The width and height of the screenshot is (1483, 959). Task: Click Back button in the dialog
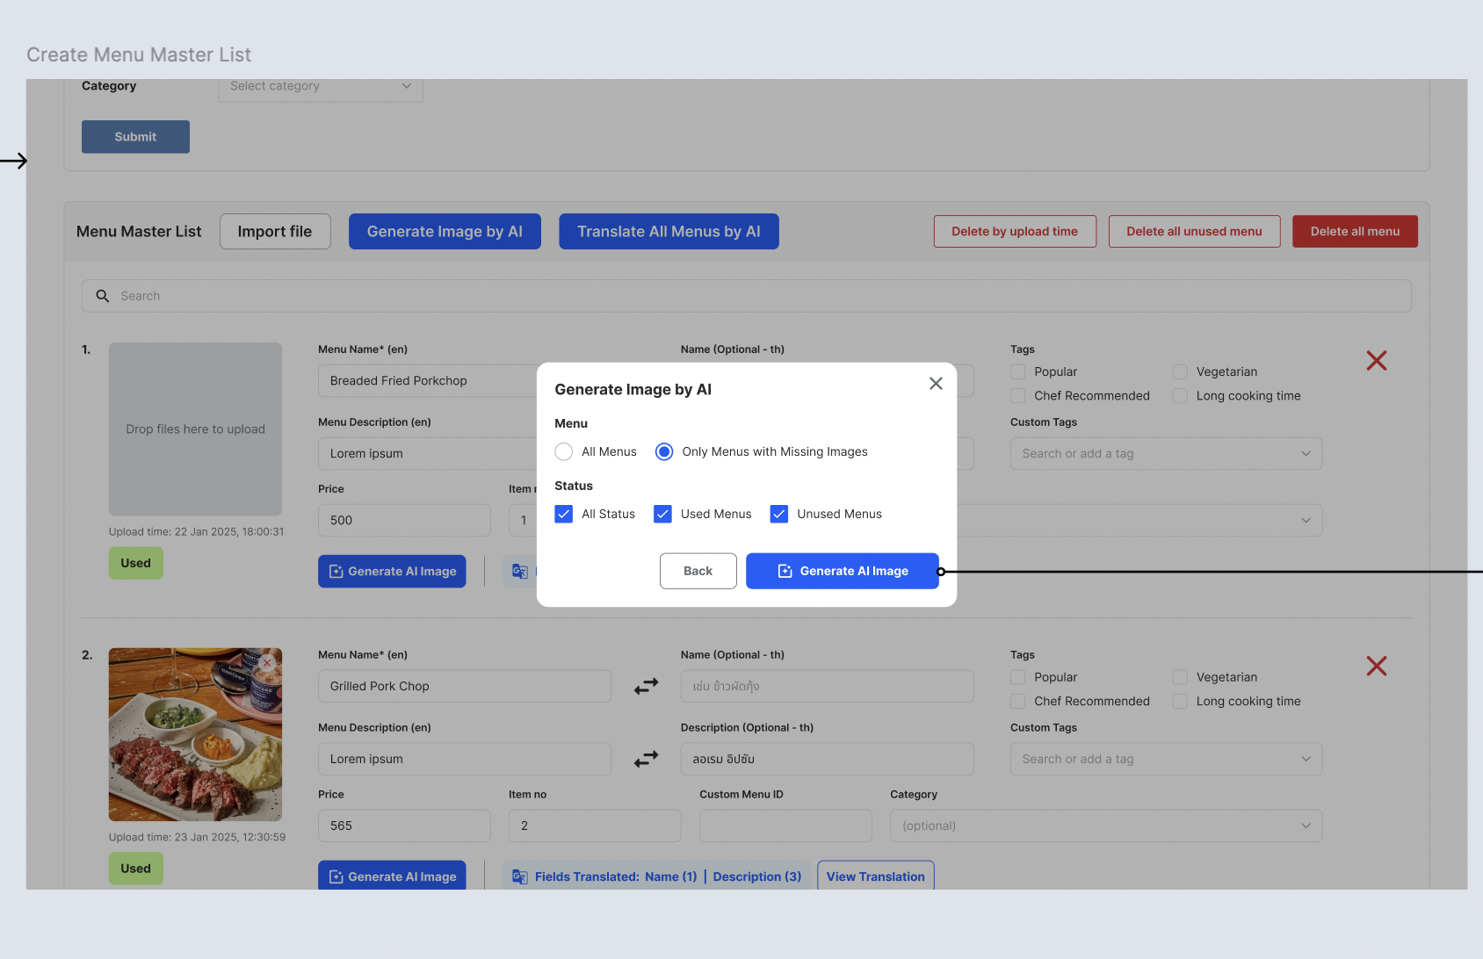(698, 572)
